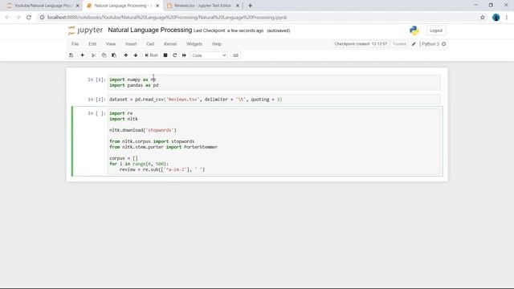Click the Python 3 kernel name

coord(430,44)
